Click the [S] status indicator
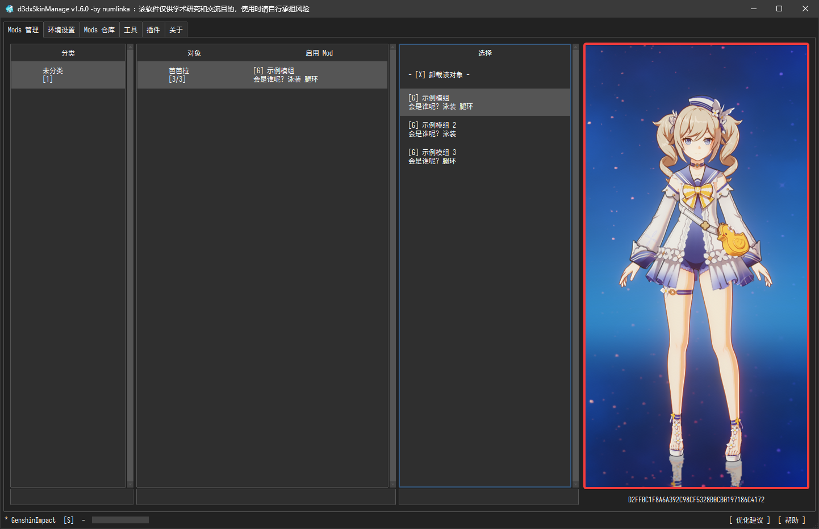819x529 pixels. pyautogui.click(x=69, y=520)
